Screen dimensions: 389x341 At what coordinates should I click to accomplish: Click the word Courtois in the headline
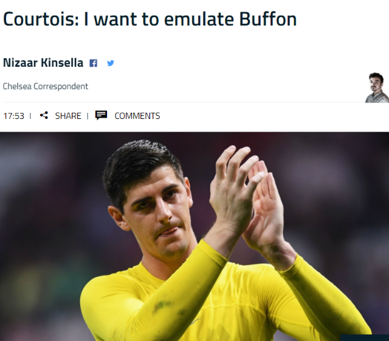41,19
